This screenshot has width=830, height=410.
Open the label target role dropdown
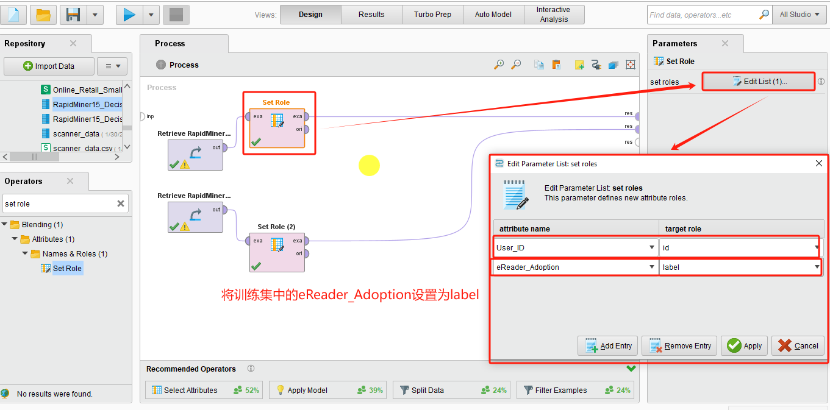817,267
